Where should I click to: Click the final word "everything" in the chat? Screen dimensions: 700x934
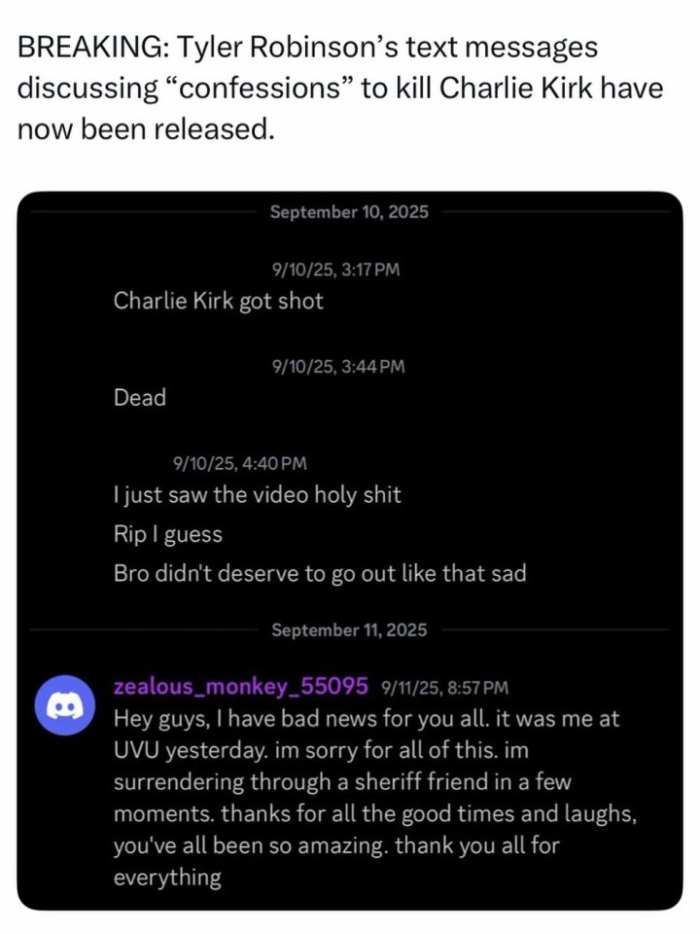(x=167, y=878)
